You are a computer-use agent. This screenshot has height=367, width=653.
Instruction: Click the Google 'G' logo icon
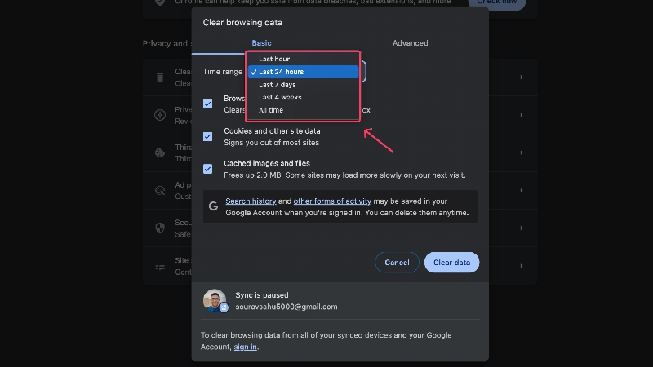[x=213, y=206]
